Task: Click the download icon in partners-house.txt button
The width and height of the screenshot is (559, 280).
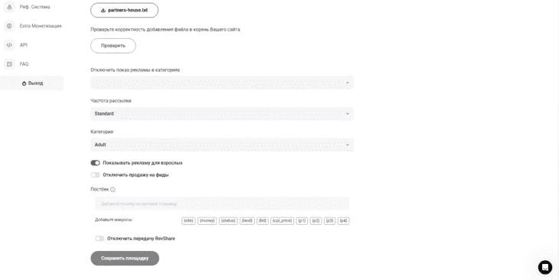Action: tap(103, 11)
